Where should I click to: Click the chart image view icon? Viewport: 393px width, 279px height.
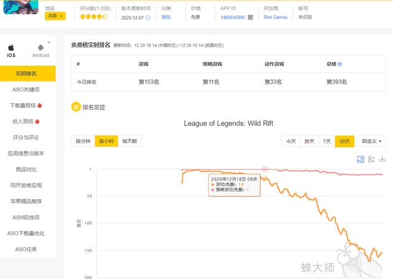coord(360,159)
